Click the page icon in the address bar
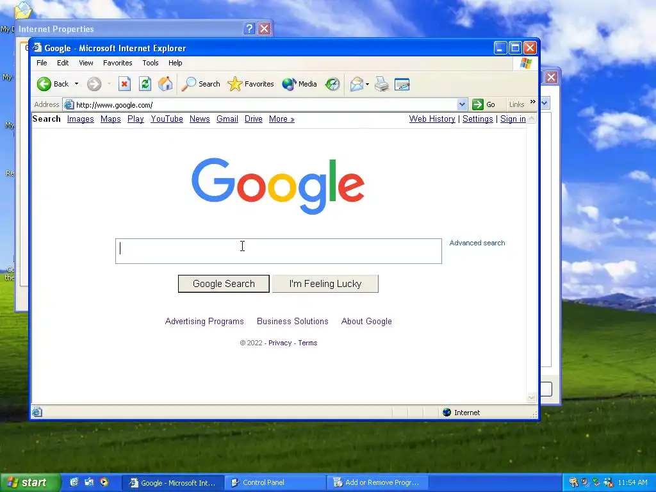This screenshot has width=656, height=492. 69,104
